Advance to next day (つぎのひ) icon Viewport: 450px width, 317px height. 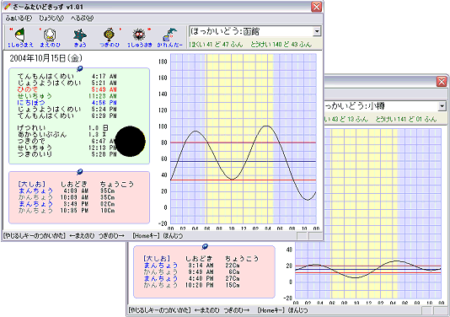110,37
